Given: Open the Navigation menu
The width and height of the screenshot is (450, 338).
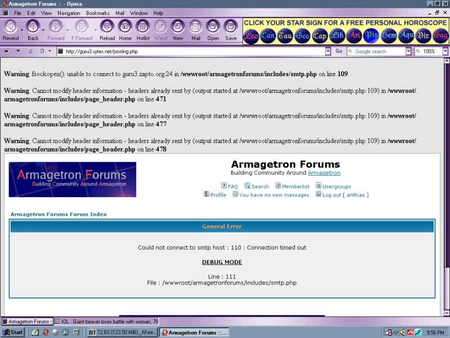Looking at the screenshot, I should coord(69,13).
